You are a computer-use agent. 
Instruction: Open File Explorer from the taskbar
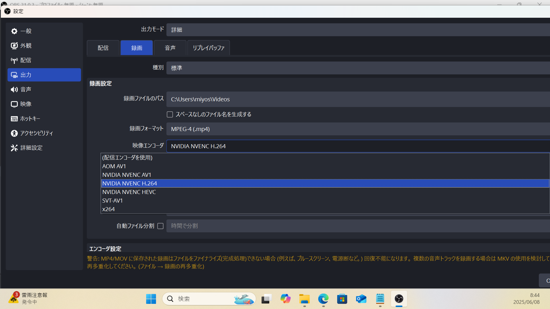click(x=304, y=299)
